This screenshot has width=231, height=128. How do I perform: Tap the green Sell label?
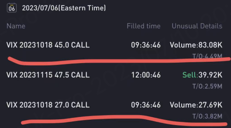190,75
